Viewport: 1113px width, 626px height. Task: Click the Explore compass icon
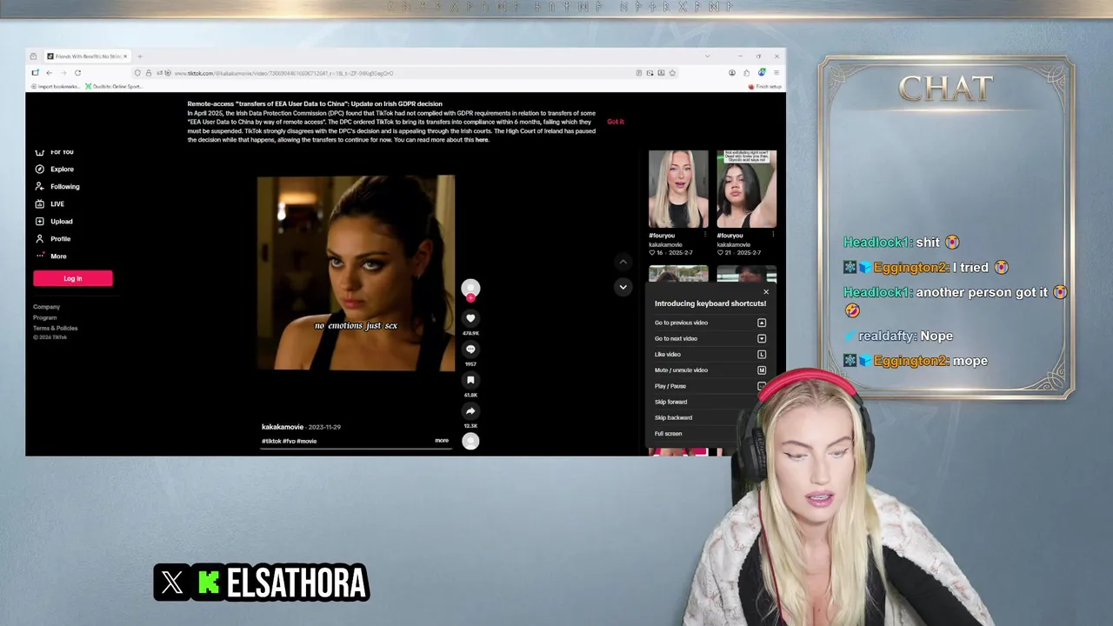(x=39, y=170)
